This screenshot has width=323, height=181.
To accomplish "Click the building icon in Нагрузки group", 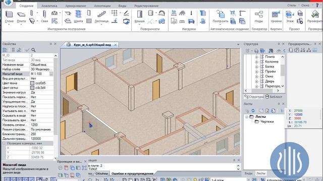I will click(203, 13).
